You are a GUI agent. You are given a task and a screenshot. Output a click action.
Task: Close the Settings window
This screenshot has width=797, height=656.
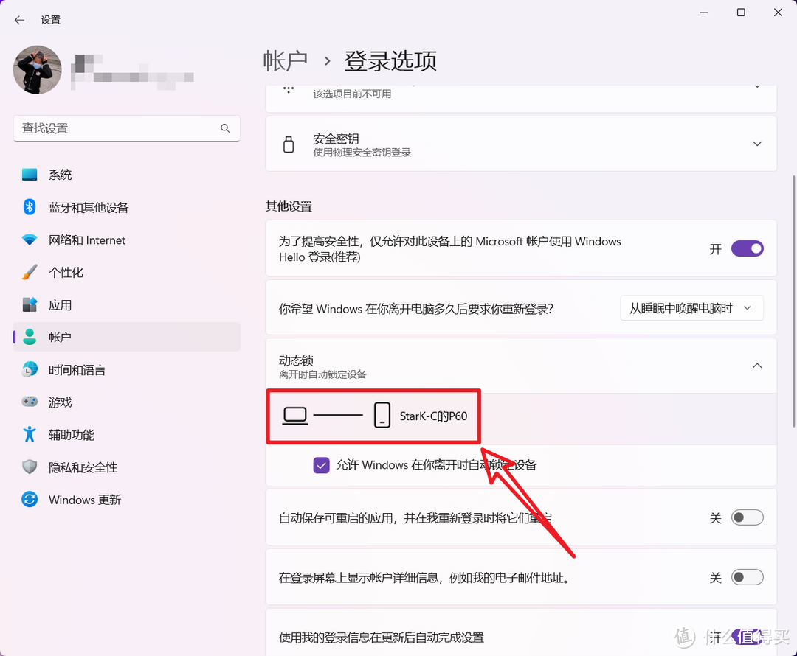(779, 13)
